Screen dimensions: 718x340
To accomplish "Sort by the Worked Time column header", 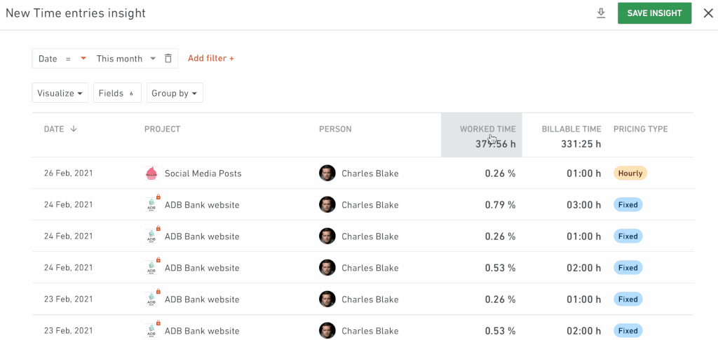I will 488,129.
